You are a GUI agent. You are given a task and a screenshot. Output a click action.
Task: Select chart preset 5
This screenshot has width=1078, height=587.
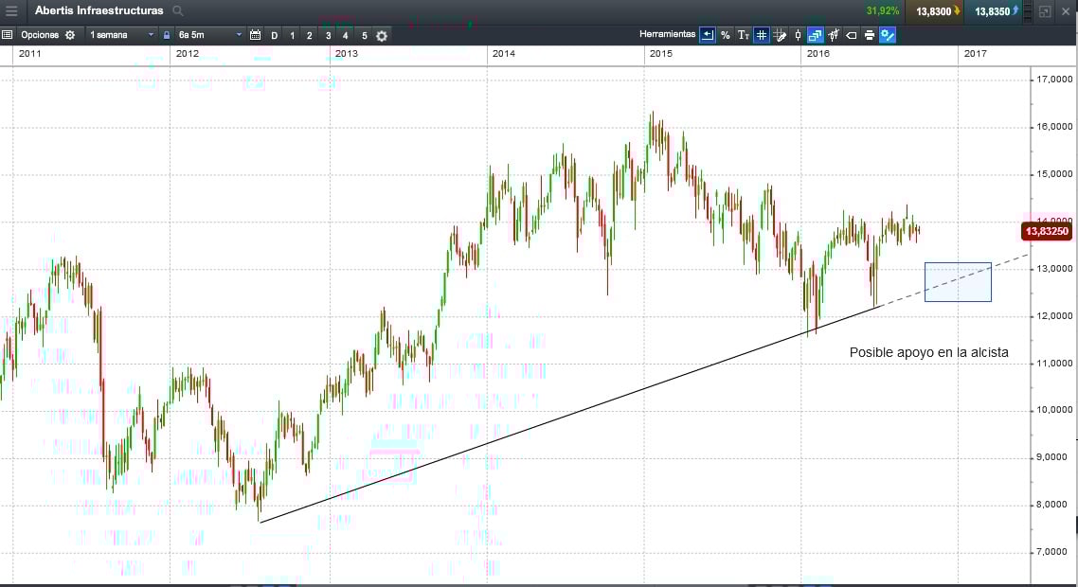[x=365, y=36]
